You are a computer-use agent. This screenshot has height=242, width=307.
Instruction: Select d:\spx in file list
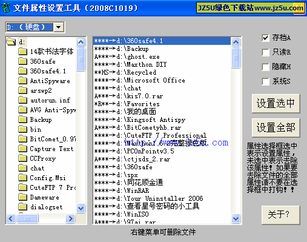tap(162, 175)
